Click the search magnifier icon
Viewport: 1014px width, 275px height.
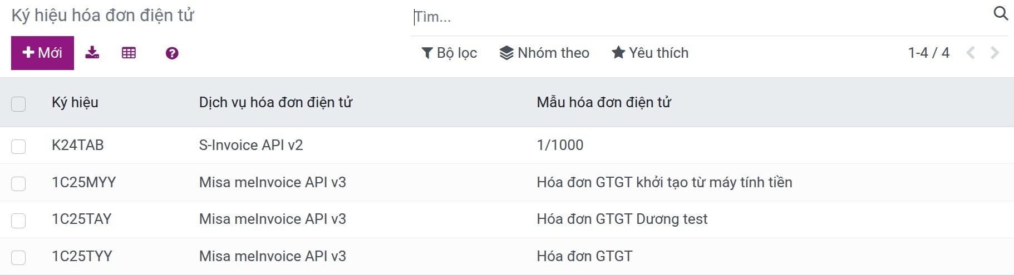(x=1001, y=13)
